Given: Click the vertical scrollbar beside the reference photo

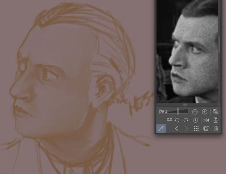Looking at the screenshot, I should click(x=219, y=45).
